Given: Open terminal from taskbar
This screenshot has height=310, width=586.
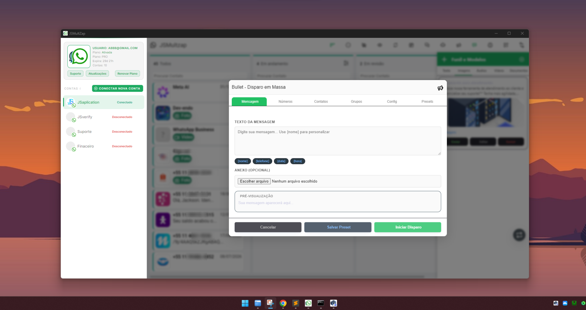Looking at the screenshot, I should coord(321,303).
